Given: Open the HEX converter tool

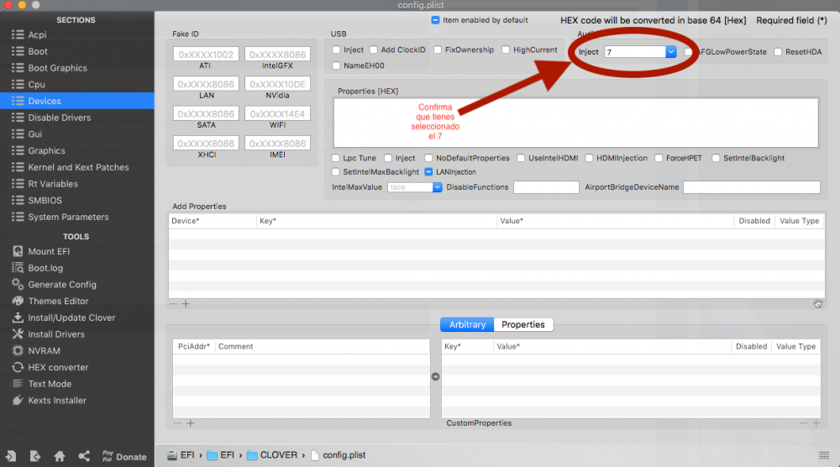Looking at the screenshot, I should (x=50, y=367).
